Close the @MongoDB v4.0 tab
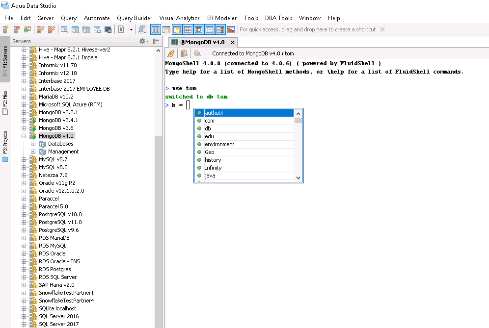 tap(232, 42)
